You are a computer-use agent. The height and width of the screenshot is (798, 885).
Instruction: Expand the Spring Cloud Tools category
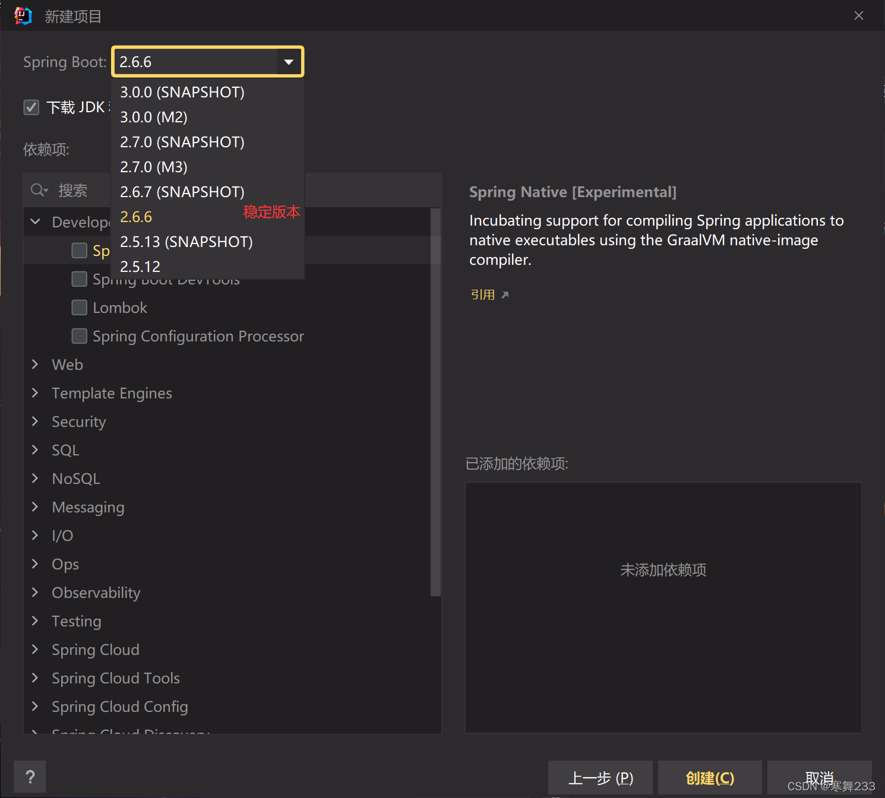click(35, 677)
